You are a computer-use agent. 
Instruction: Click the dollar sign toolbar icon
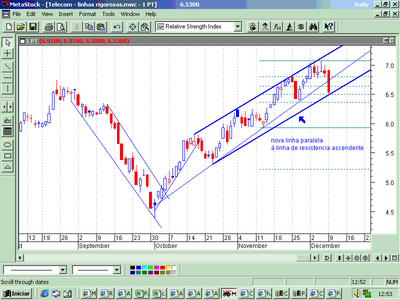(x=301, y=27)
